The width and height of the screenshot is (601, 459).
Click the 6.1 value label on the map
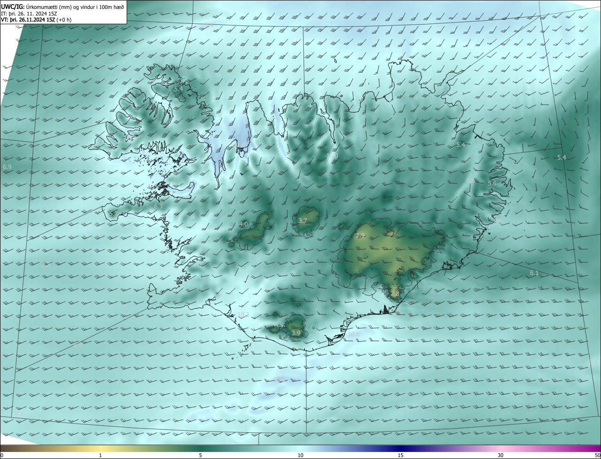pyautogui.click(x=534, y=273)
